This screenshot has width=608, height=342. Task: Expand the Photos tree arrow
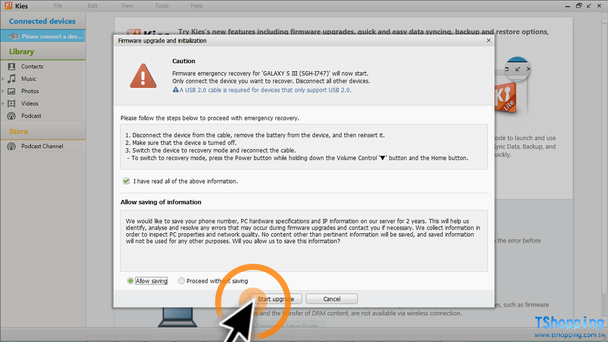(x=3, y=91)
